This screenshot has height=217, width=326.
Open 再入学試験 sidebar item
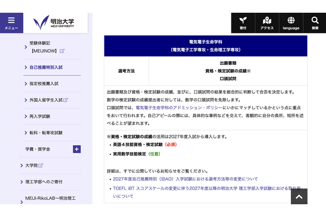52,117
